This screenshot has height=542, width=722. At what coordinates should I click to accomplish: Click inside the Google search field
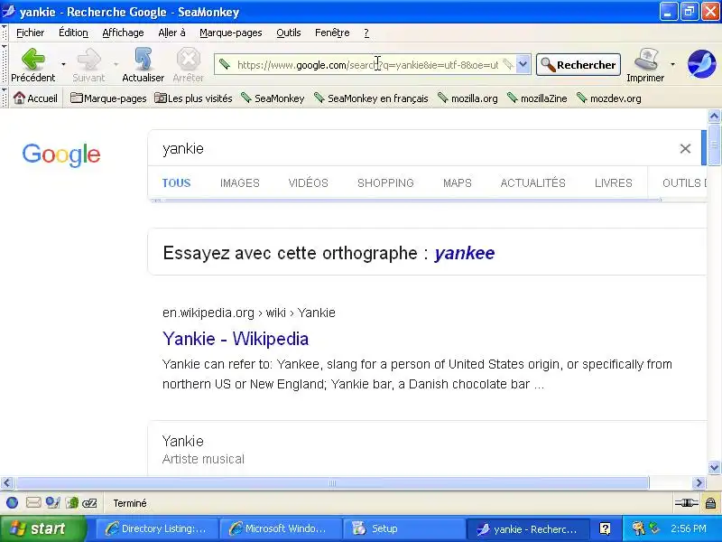[414, 148]
